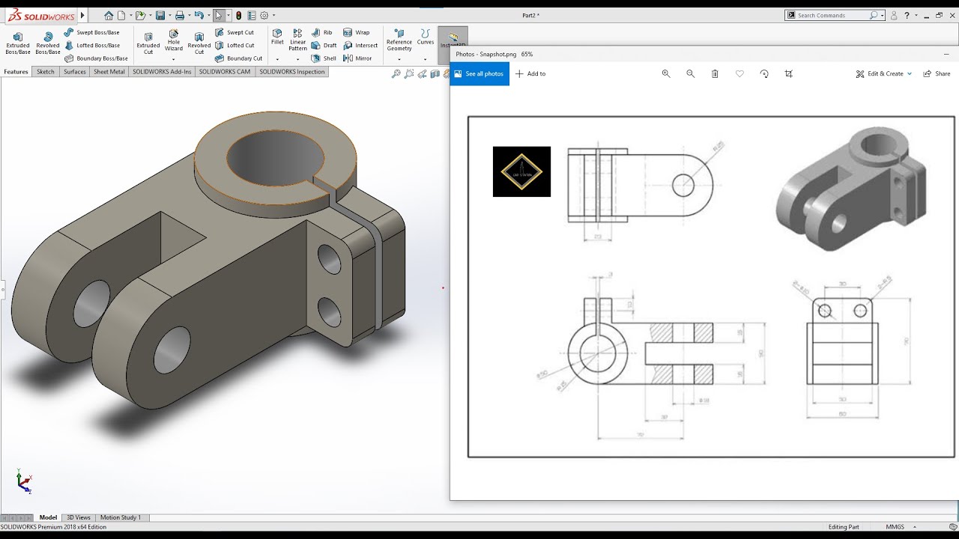
Task: Select the Revolved Cut tool
Action: [x=199, y=43]
